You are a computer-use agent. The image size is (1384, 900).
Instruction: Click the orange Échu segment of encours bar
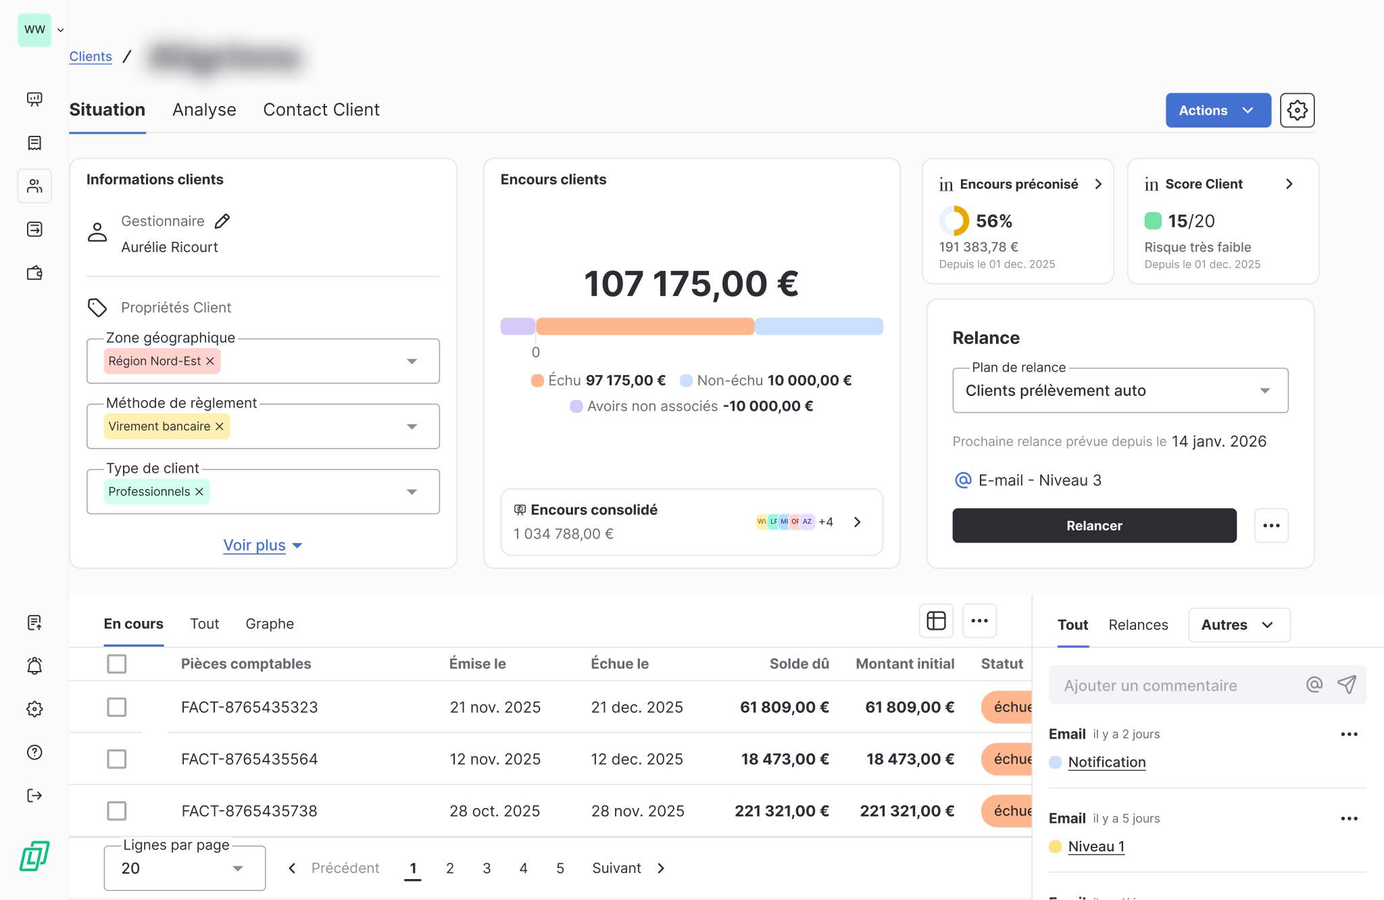[x=645, y=326]
